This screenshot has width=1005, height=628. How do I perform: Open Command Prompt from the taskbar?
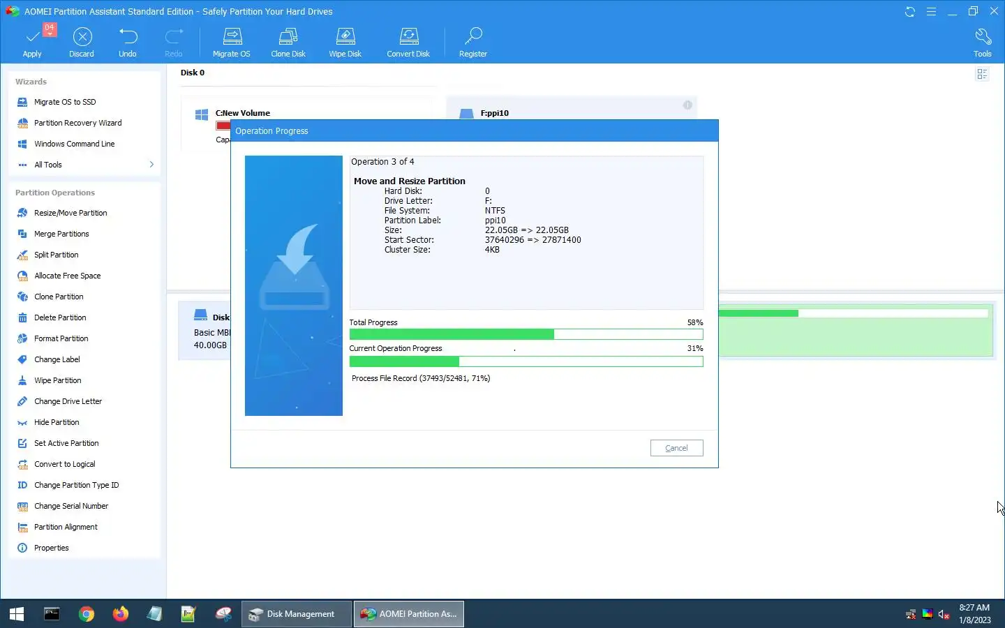pos(52,614)
